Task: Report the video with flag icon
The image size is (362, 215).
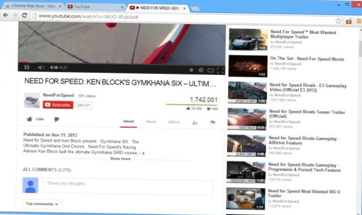Action: (x=213, y=122)
